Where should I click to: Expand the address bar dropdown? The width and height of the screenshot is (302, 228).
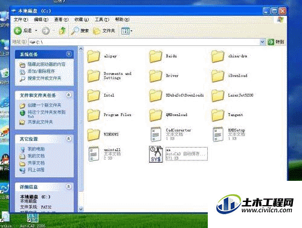[x=262, y=42]
